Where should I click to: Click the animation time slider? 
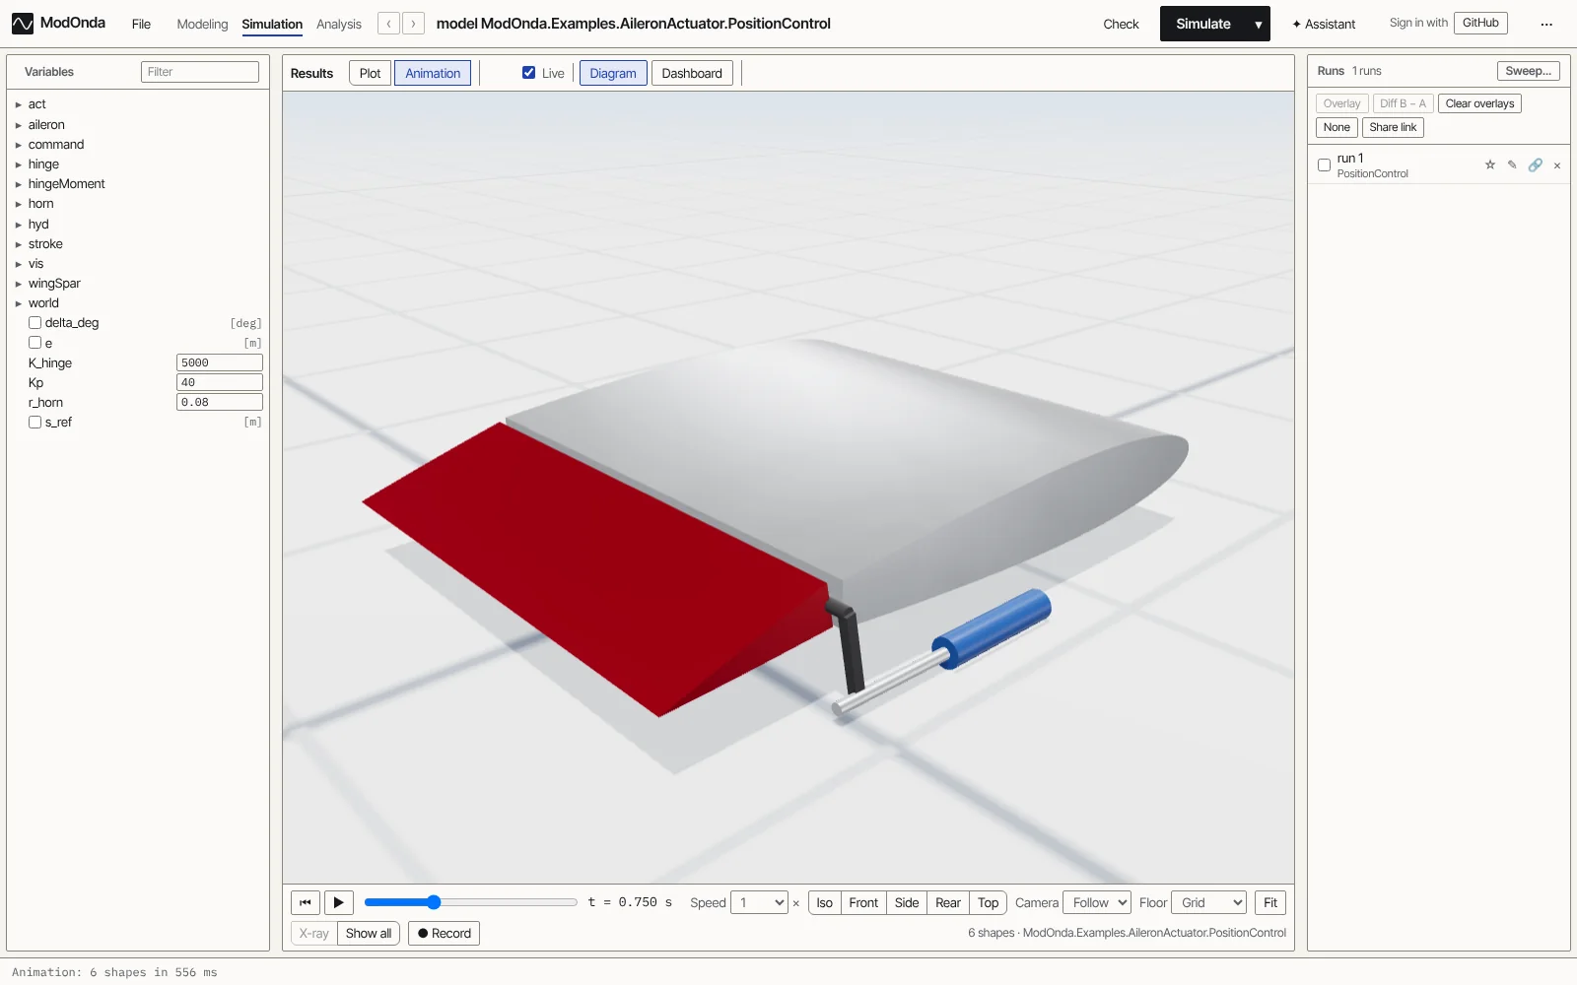click(x=470, y=902)
